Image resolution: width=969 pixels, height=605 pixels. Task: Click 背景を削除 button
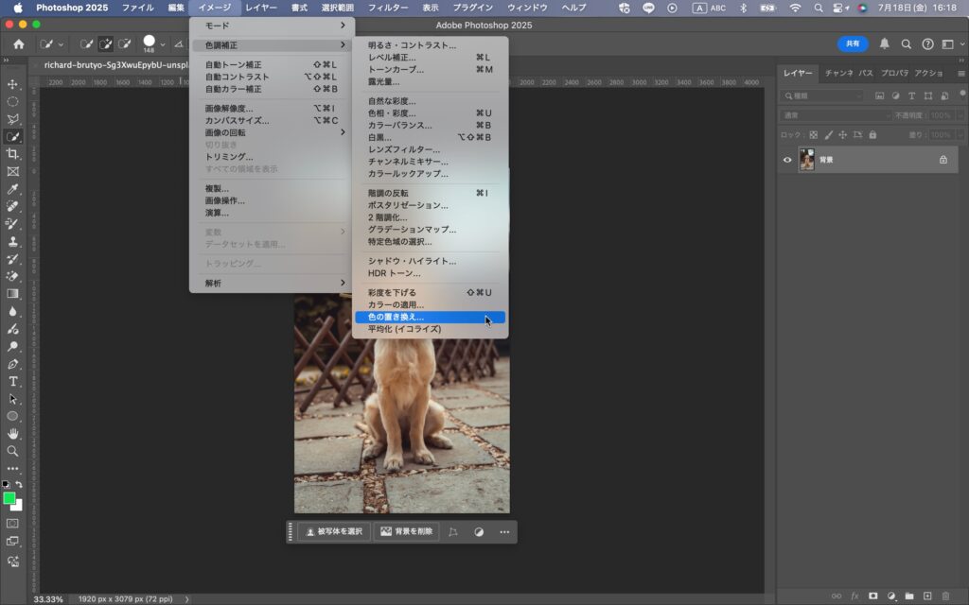tap(406, 531)
